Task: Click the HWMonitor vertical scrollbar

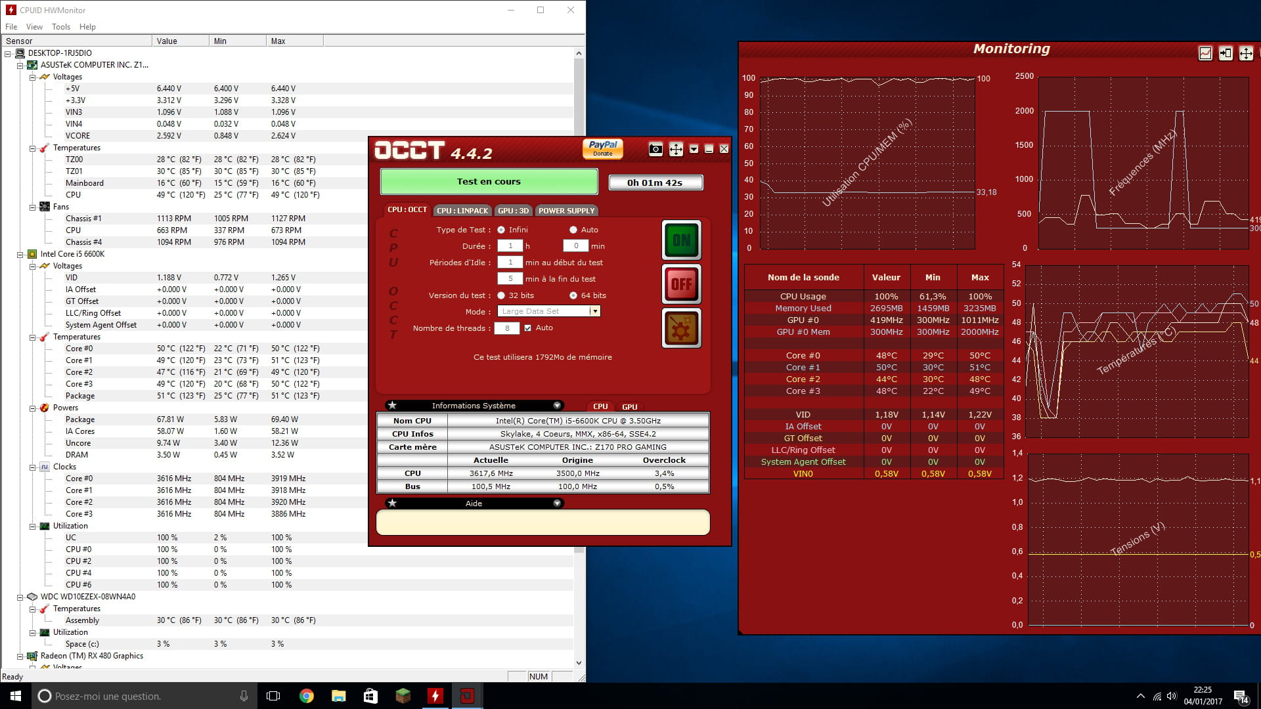Action: pyautogui.click(x=579, y=358)
